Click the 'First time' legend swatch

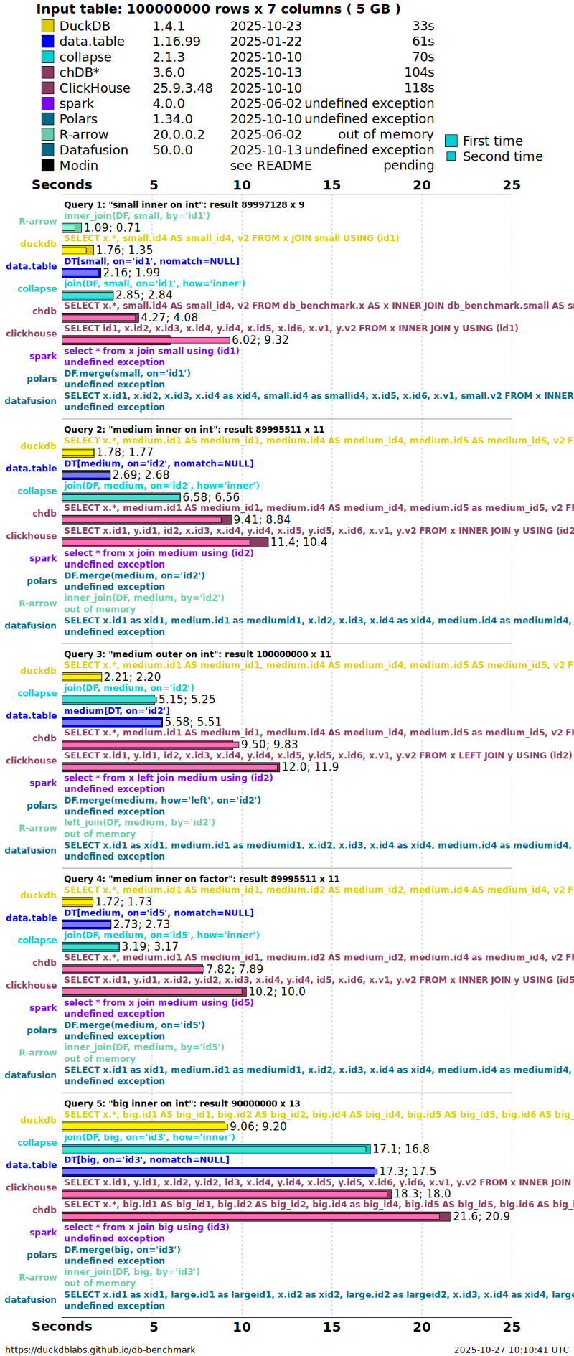coord(451,141)
